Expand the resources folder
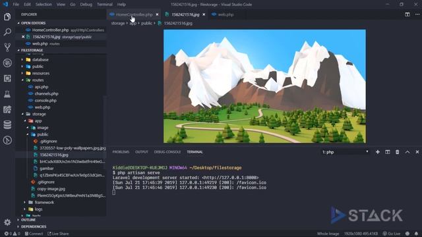This screenshot has height=237, width=422. pos(41,73)
